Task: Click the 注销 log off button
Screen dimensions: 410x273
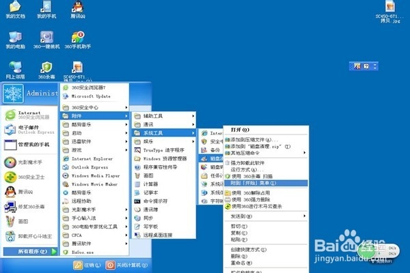Action: pyautogui.click(x=87, y=265)
